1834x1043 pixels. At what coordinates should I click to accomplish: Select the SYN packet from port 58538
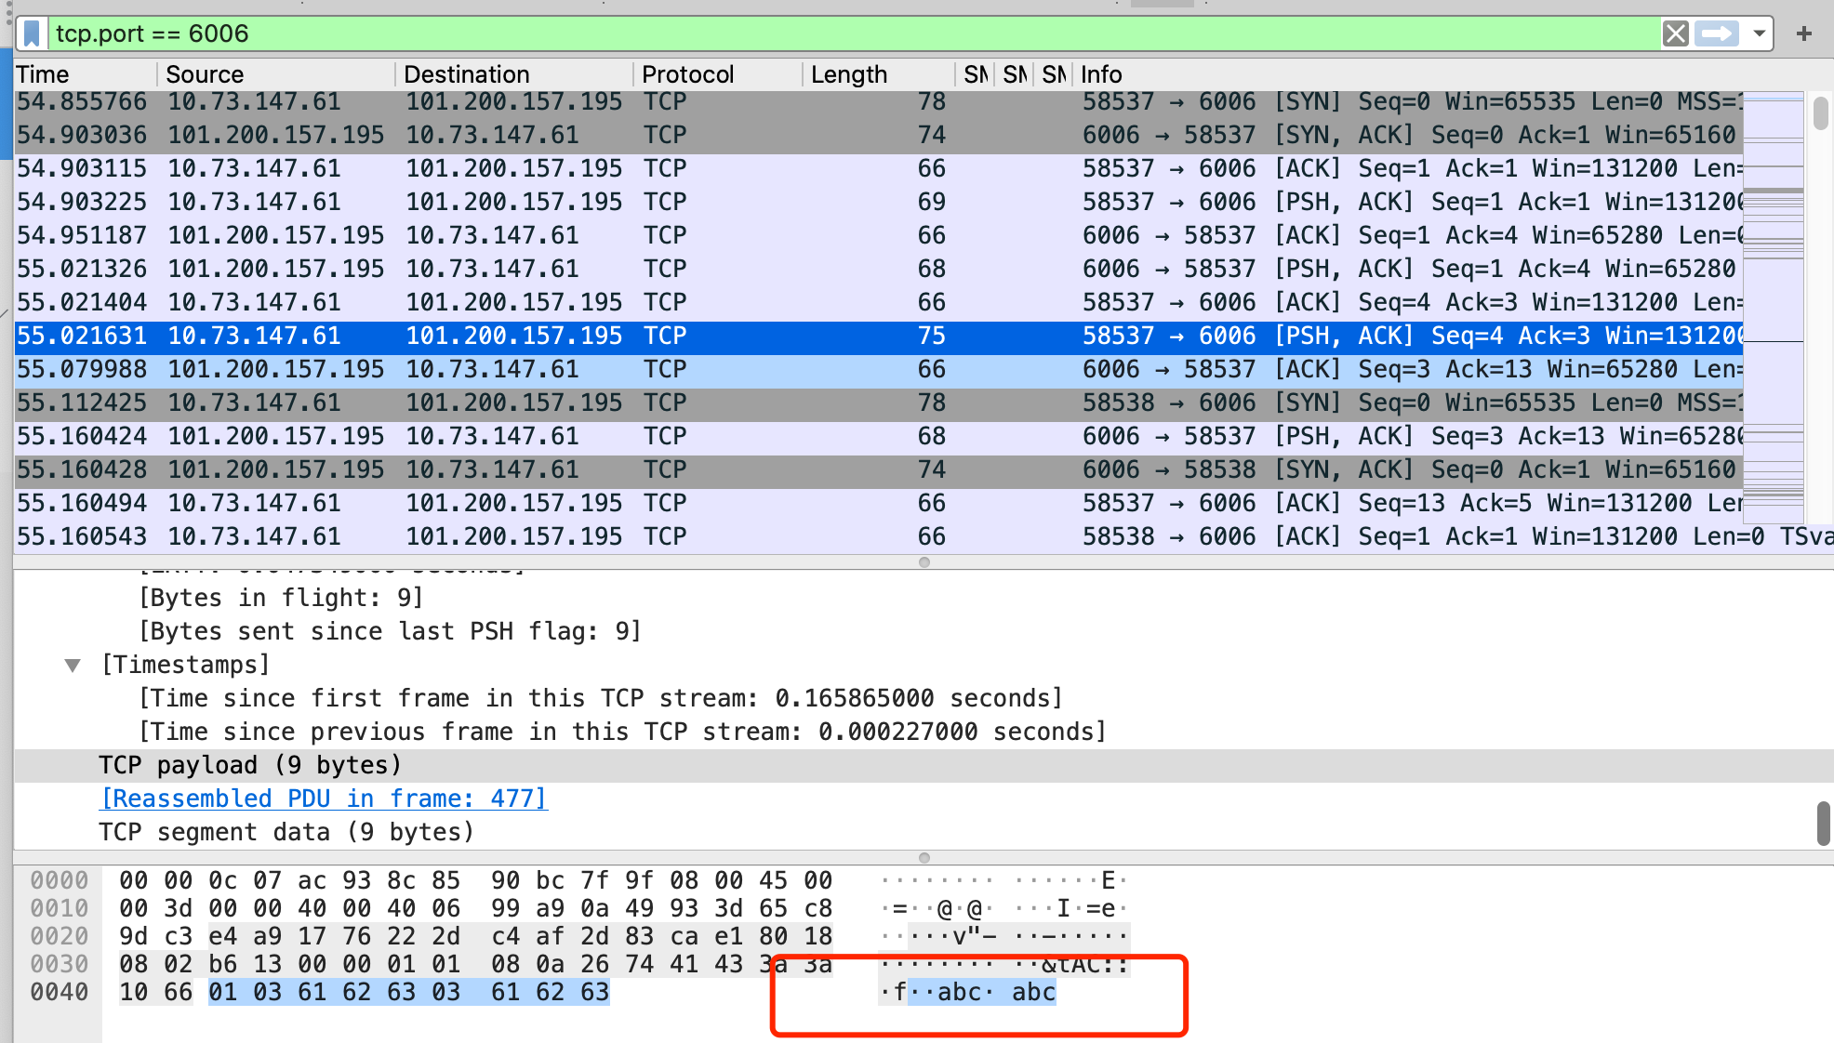[82, 403]
